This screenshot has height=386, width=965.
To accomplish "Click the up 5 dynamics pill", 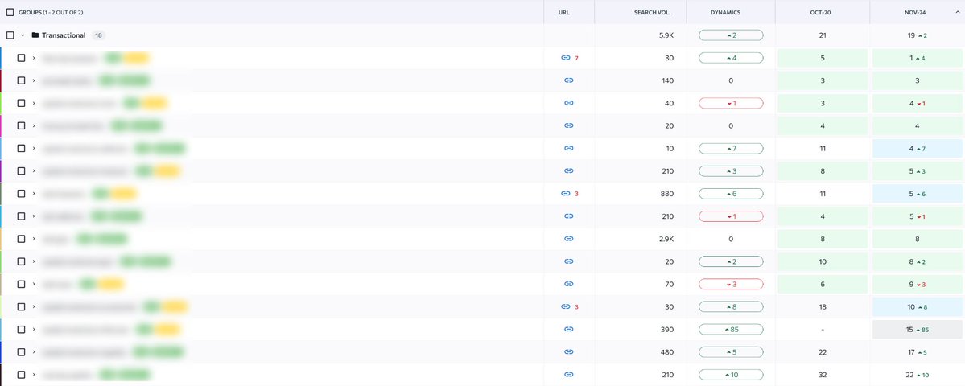I will 731,352.
